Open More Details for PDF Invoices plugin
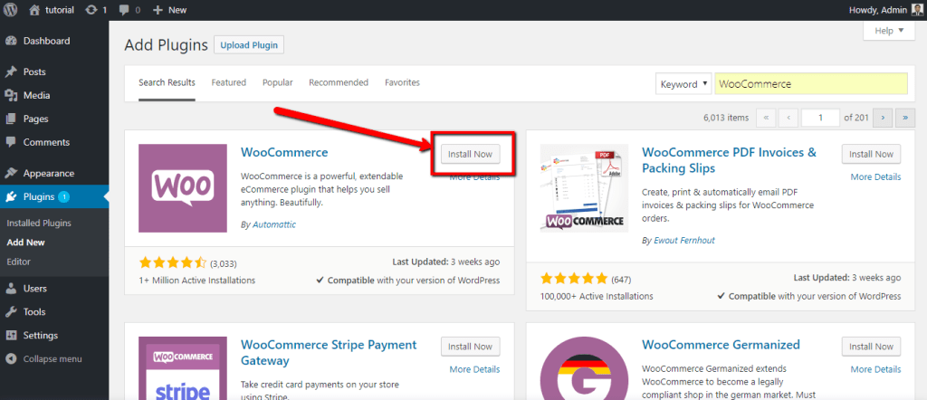 coord(875,176)
